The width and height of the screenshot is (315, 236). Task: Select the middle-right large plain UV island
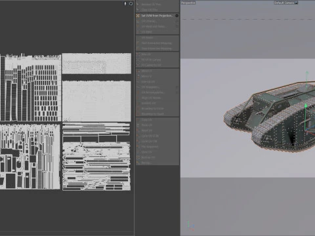[96, 101]
